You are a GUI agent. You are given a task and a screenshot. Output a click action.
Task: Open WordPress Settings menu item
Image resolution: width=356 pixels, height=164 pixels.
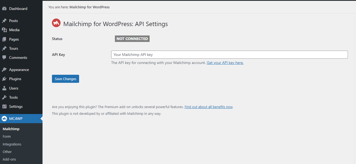pyautogui.click(x=21, y=106)
